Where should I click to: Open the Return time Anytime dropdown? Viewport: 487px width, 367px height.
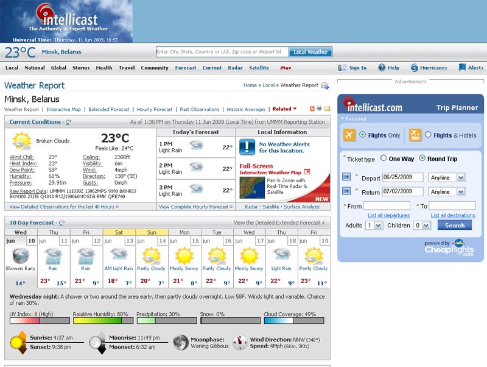pos(447,191)
